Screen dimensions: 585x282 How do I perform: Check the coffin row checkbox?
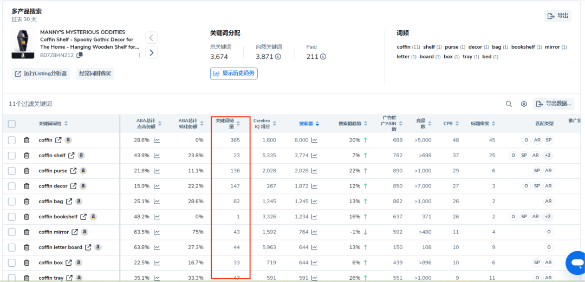pos(12,140)
